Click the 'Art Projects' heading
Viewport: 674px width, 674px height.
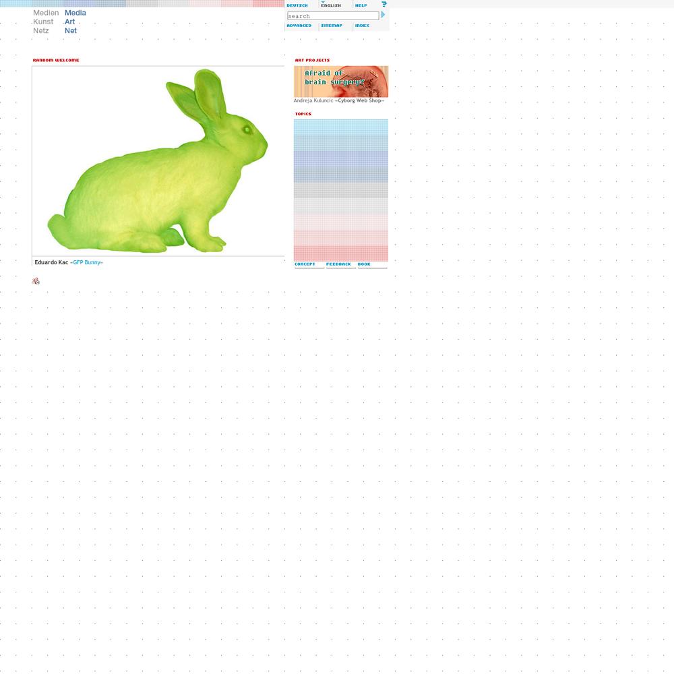312,60
